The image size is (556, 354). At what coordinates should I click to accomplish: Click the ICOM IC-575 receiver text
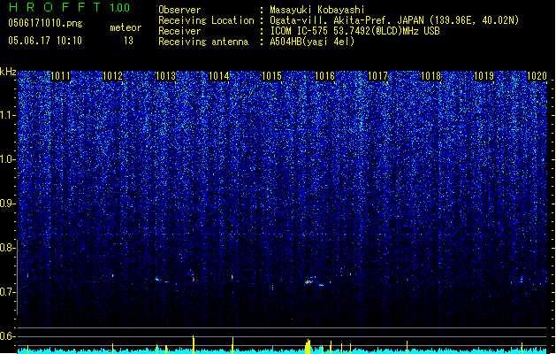point(354,31)
